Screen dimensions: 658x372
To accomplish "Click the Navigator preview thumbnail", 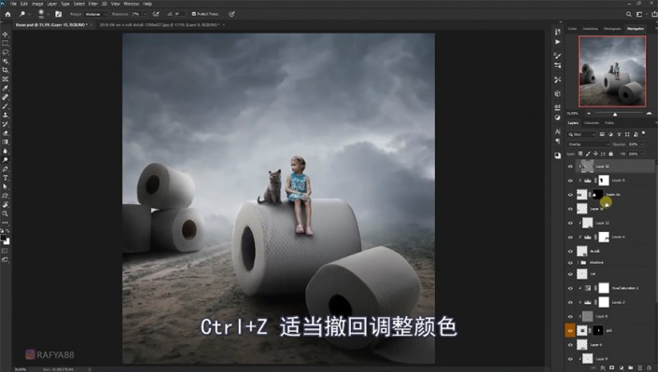I will pyautogui.click(x=612, y=71).
